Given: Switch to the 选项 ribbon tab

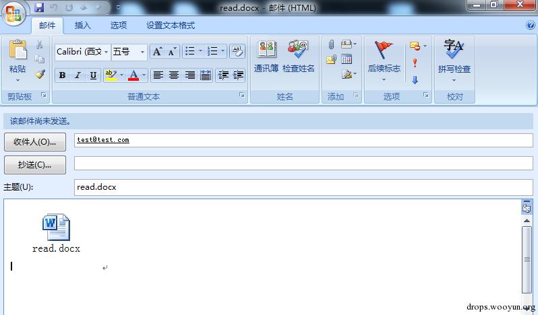Looking at the screenshot, I should coord(119,26).
